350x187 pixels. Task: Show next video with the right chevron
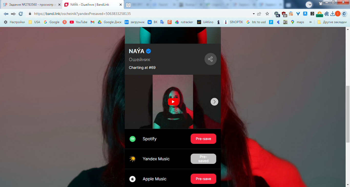pos(214,102)
